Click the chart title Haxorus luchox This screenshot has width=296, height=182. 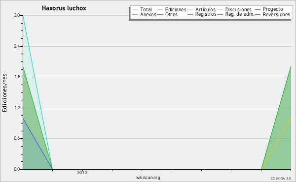(64, 8)
